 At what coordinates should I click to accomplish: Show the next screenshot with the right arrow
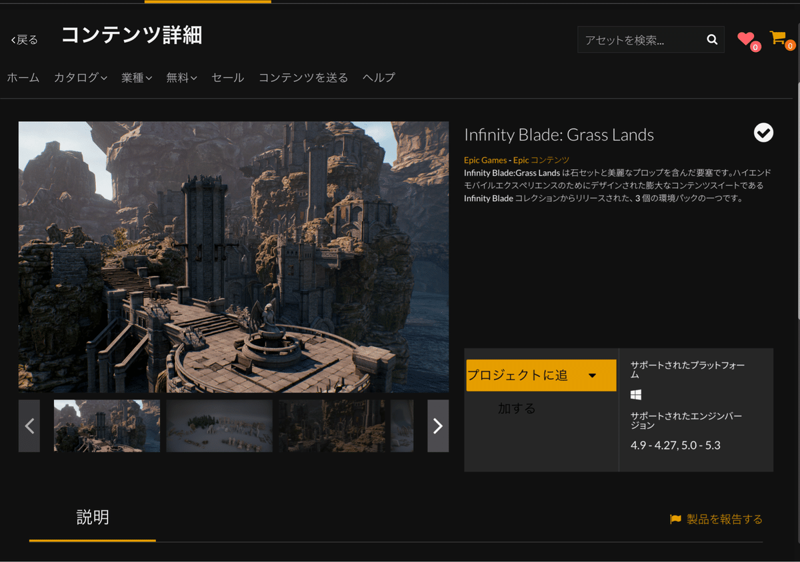(438, 425)
